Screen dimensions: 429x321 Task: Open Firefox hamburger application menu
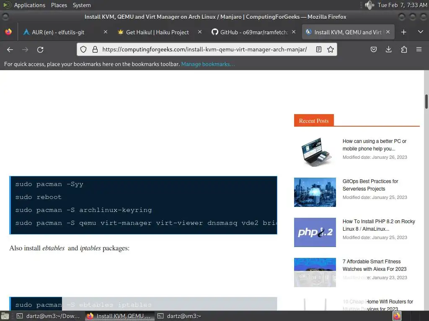(x=419, y=49)
